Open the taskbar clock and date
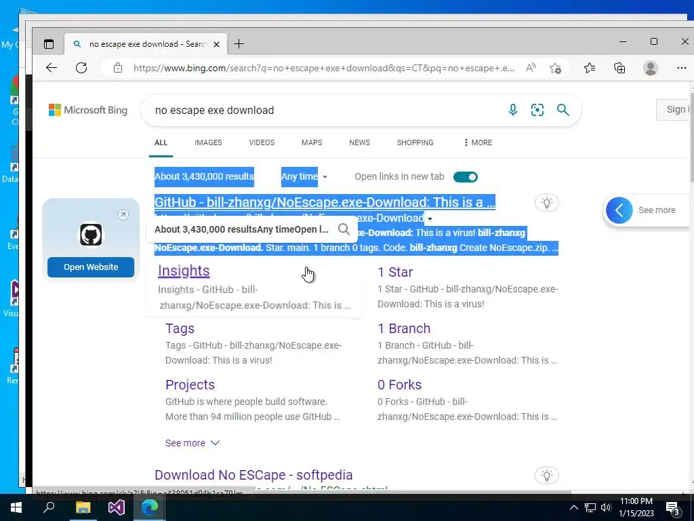694x521 pixels. click(636, 507)
